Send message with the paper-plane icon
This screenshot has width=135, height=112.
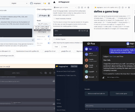(x=33, y=40)
